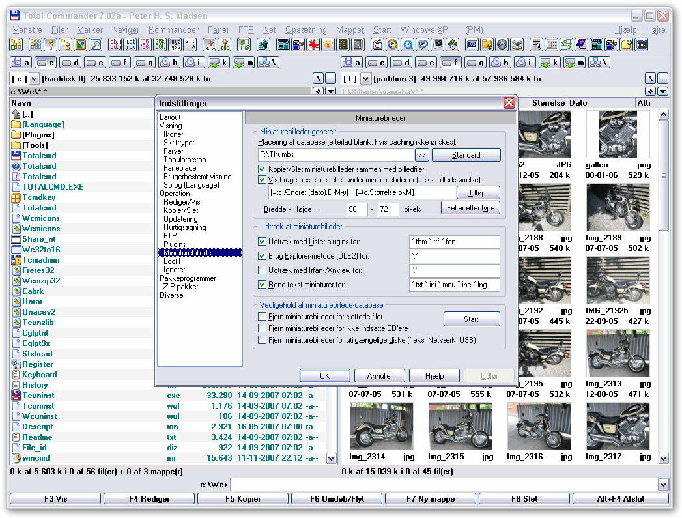Switch left panel to network drive k

pyautogui.click(x=220, y=63)
